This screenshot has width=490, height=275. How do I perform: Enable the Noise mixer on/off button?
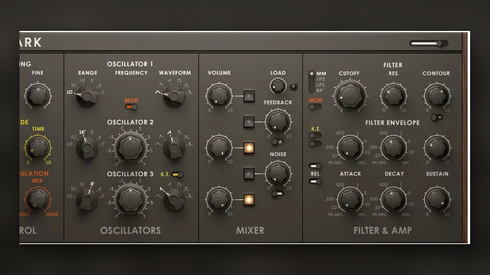point(249,174)
